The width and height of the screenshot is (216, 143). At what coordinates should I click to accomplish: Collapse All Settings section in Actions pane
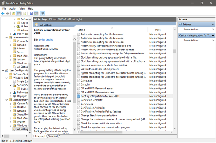coord(213,25)
